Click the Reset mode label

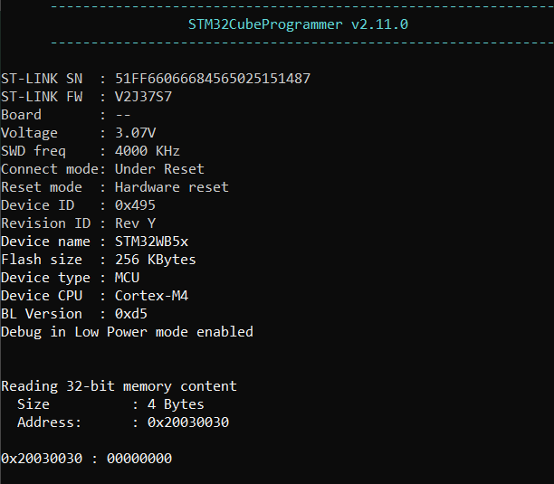pos(42,187)
